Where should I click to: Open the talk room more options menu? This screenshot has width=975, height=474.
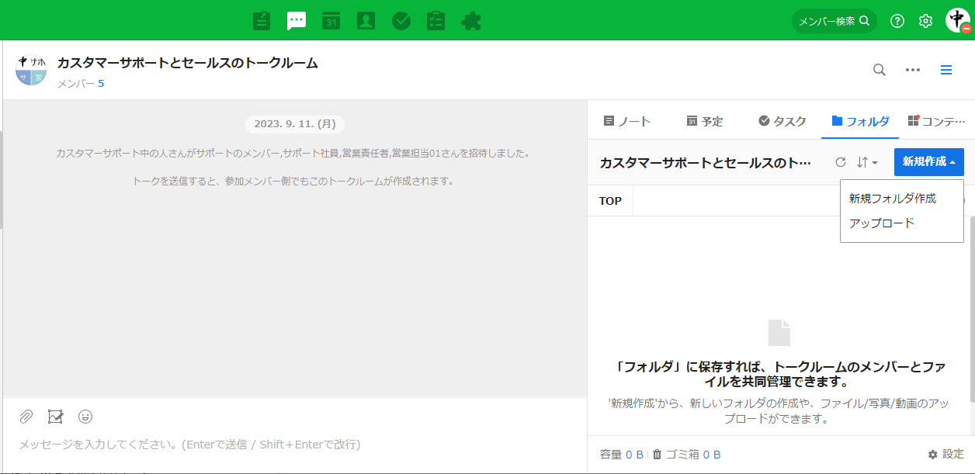pos(913,70)
